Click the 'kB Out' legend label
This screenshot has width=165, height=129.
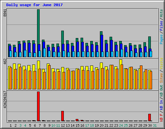click(x=161, y=91)
